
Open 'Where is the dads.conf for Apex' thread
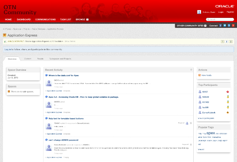click(64, 75)
